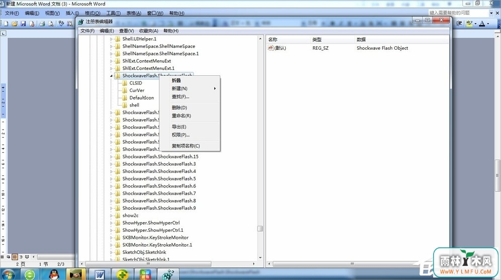Screen dimensions: 501x280
Task: Choose 查找(F)... in context menu
Action: coord(190,97)
